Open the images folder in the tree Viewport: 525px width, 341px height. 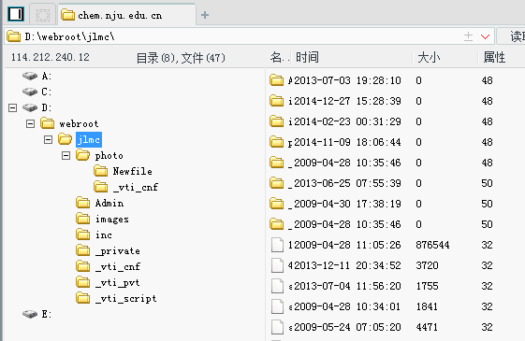click(x=112, y=219)
